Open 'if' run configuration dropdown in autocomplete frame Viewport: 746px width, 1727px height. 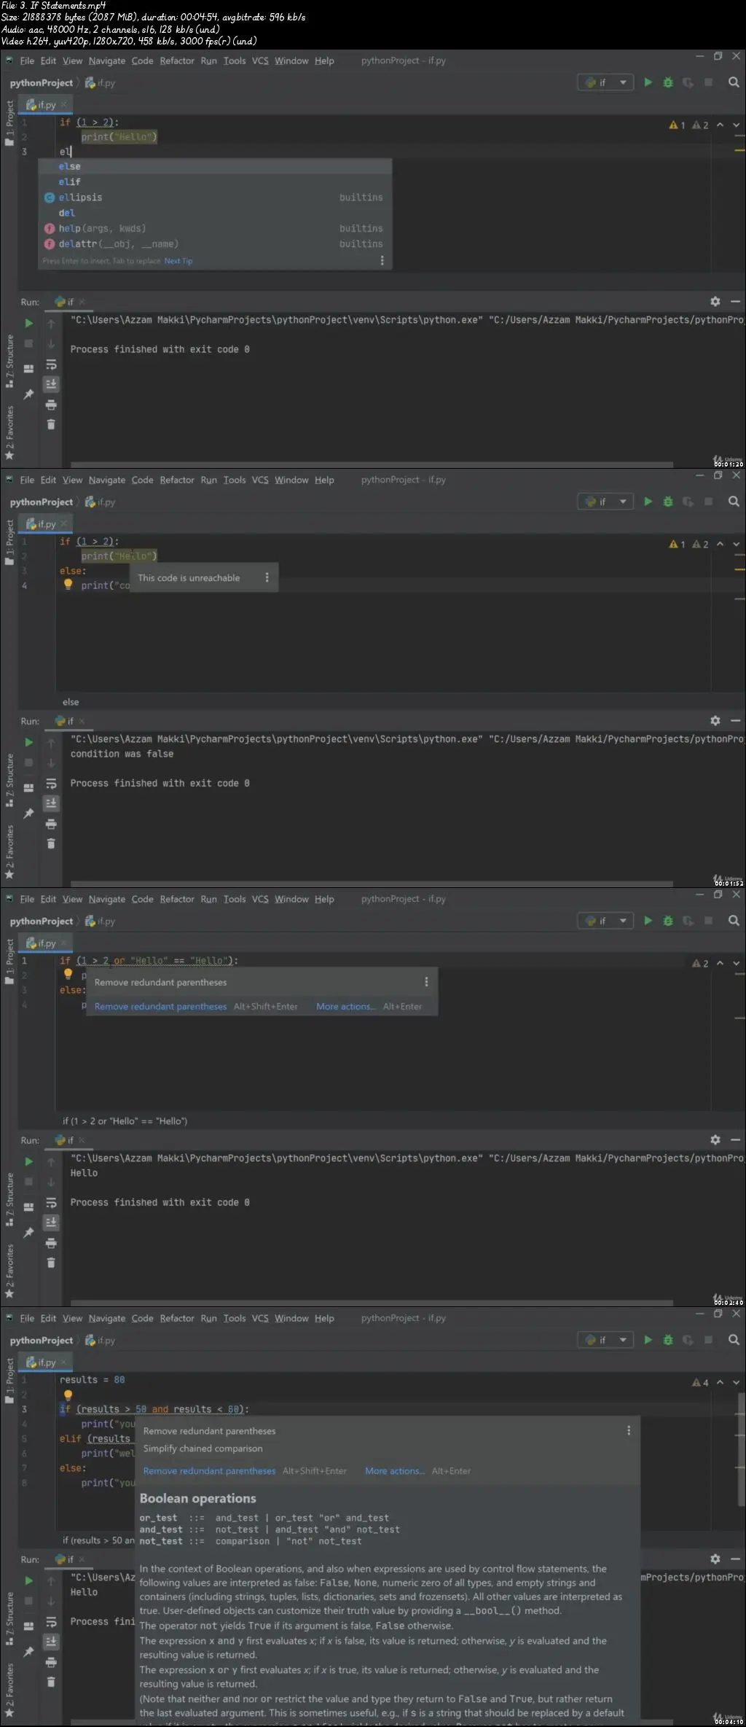pos(605,83)
